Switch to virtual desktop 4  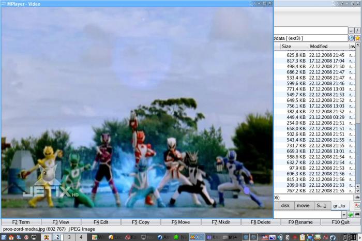[x=81, y=237]
